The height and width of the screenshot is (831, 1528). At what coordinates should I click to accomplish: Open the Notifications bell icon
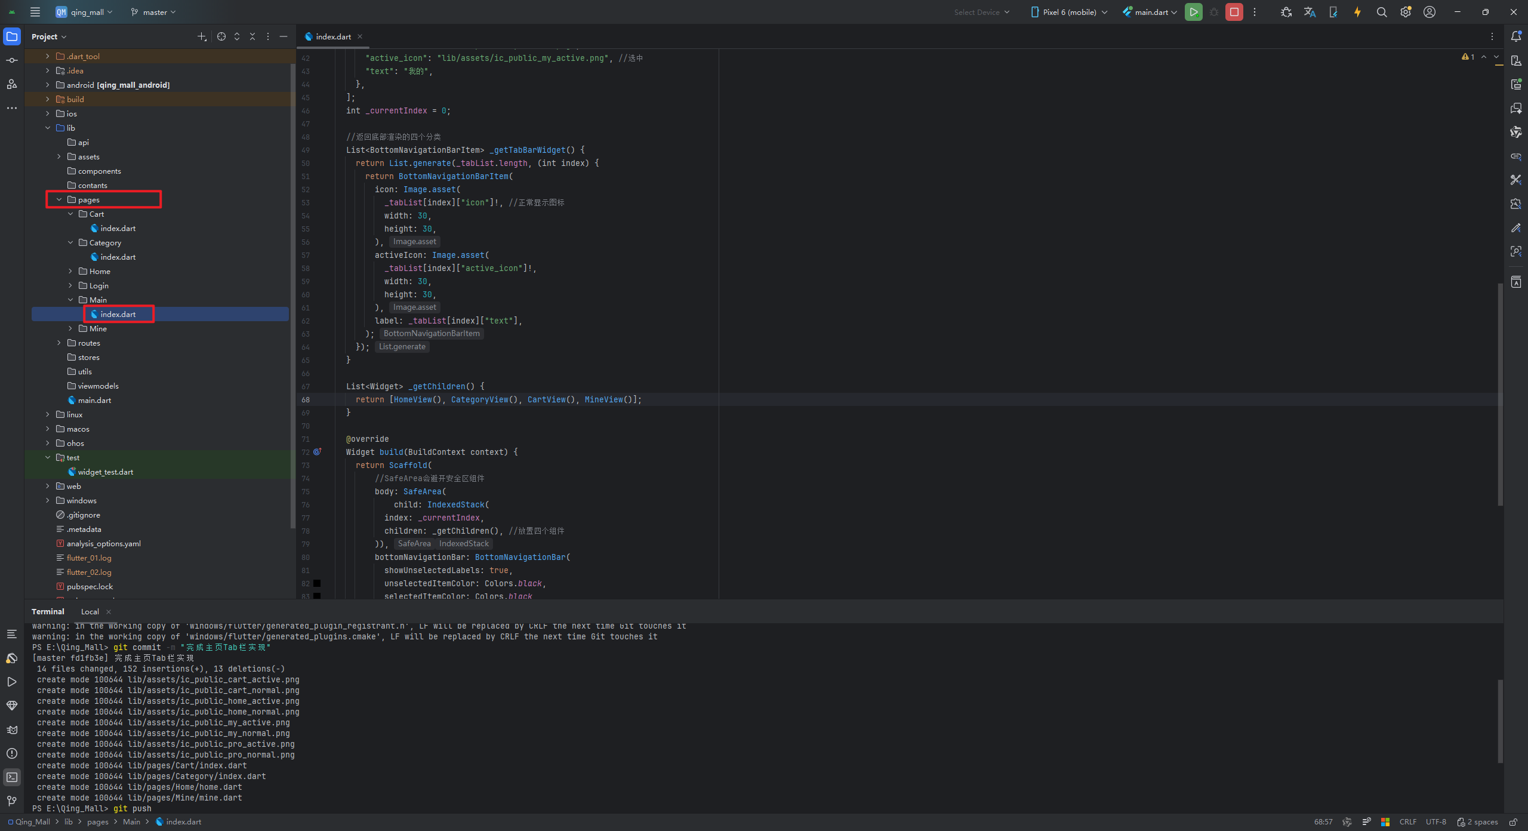[x=1515, y=36]
